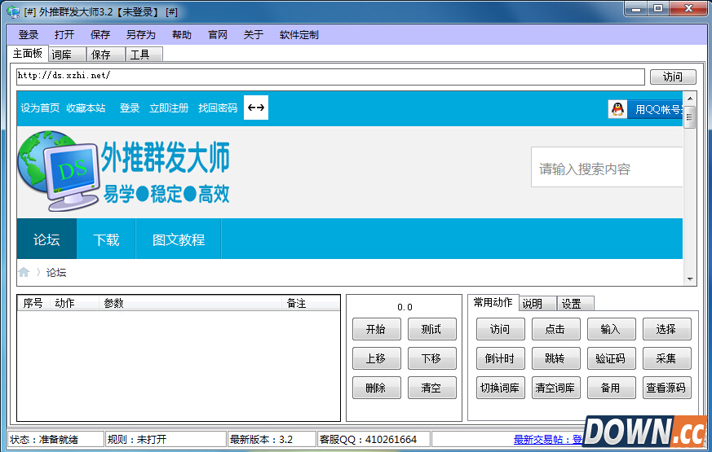Switch to the 说明 tab

(x=537, y=303)
